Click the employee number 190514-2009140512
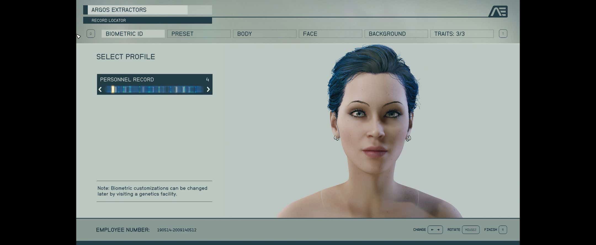596x245 pixels. click(177, 230)
